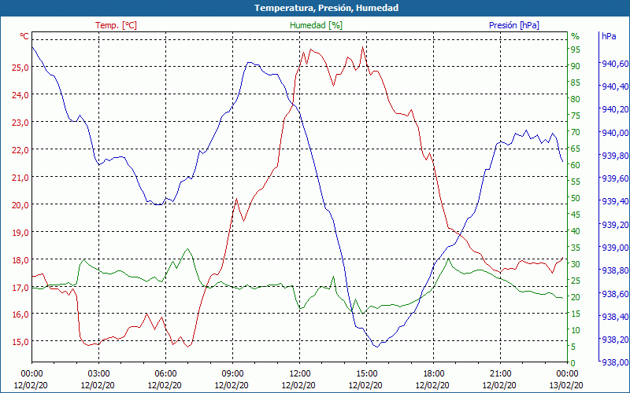The width and height of the screenshot is (630, 393).
Task: Click the 15,0 temperature axis value
Action: pos(20,342)
